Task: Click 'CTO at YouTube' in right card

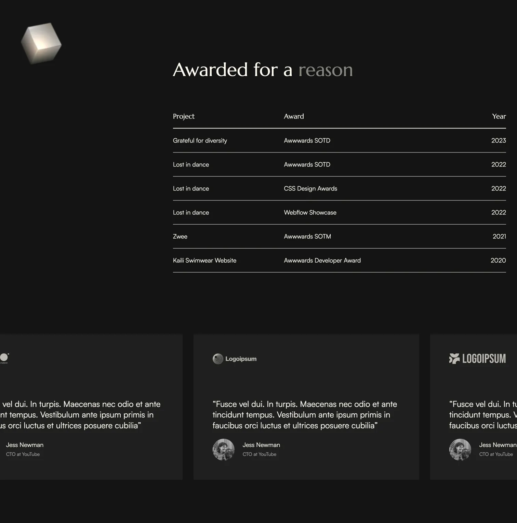Action: [496, 454]
